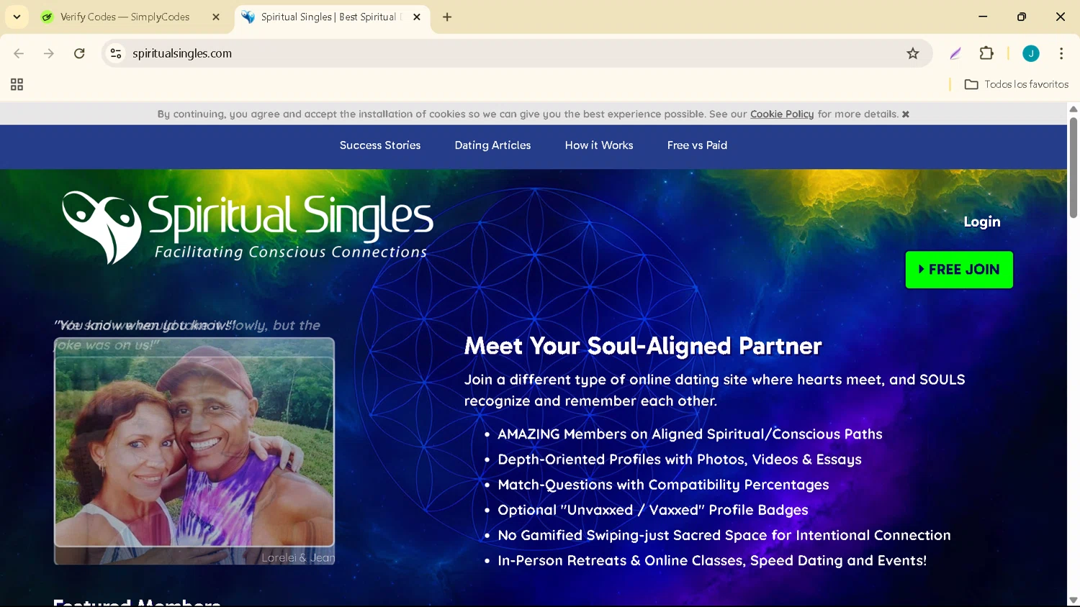Open a new browser tab
The image size is (1080, 607).
[447, 17]
